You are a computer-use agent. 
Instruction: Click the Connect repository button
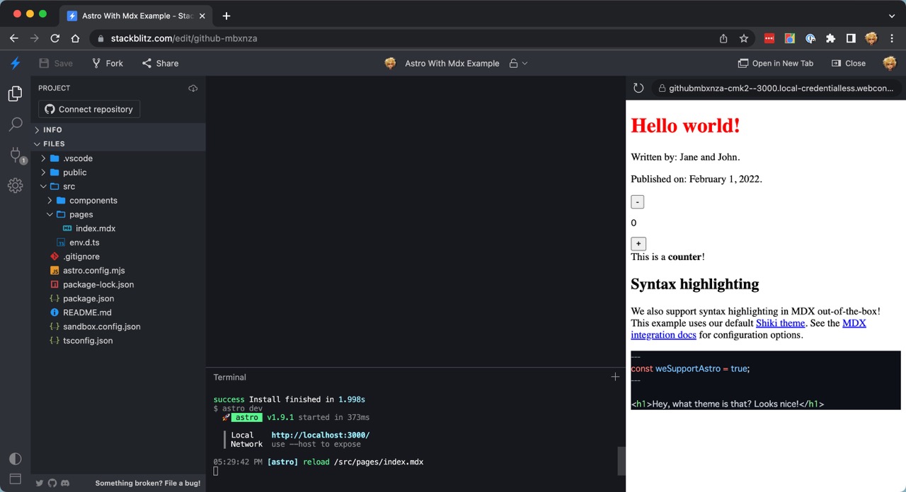pos(89,110)
